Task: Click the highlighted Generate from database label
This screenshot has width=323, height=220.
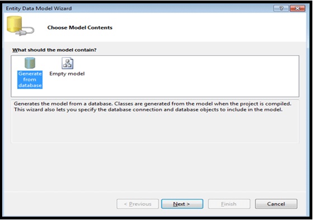Action: tap(30, 79)
